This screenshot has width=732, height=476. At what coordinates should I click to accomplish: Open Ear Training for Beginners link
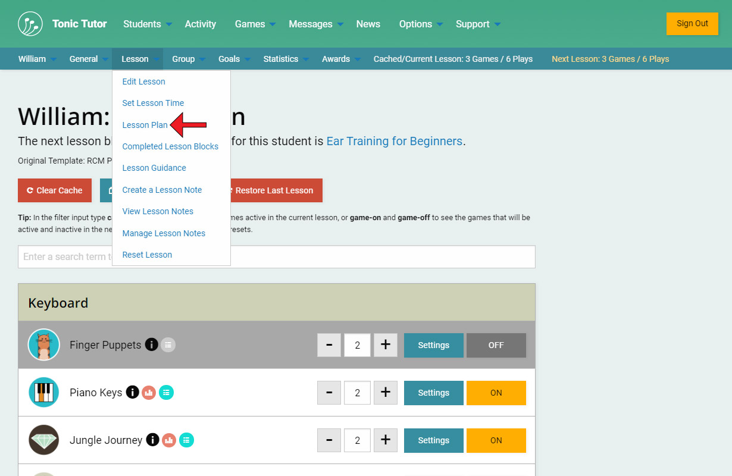pos(394,141)
